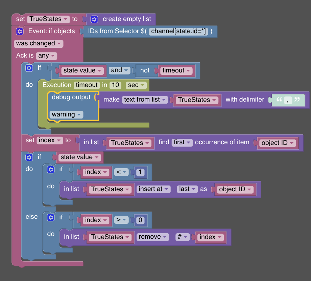Image resolution: width=311 pixels, height=281 pixels.
Task: Open gear icon on second if state value block
Action: [x=29, y=157]
